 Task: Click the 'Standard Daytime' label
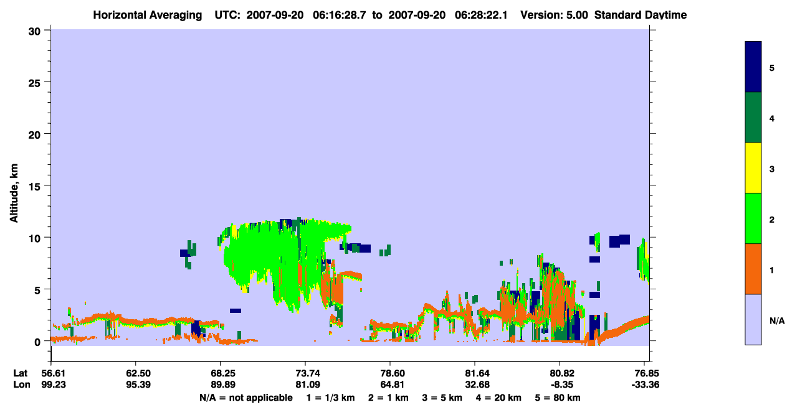pos(641,15)
